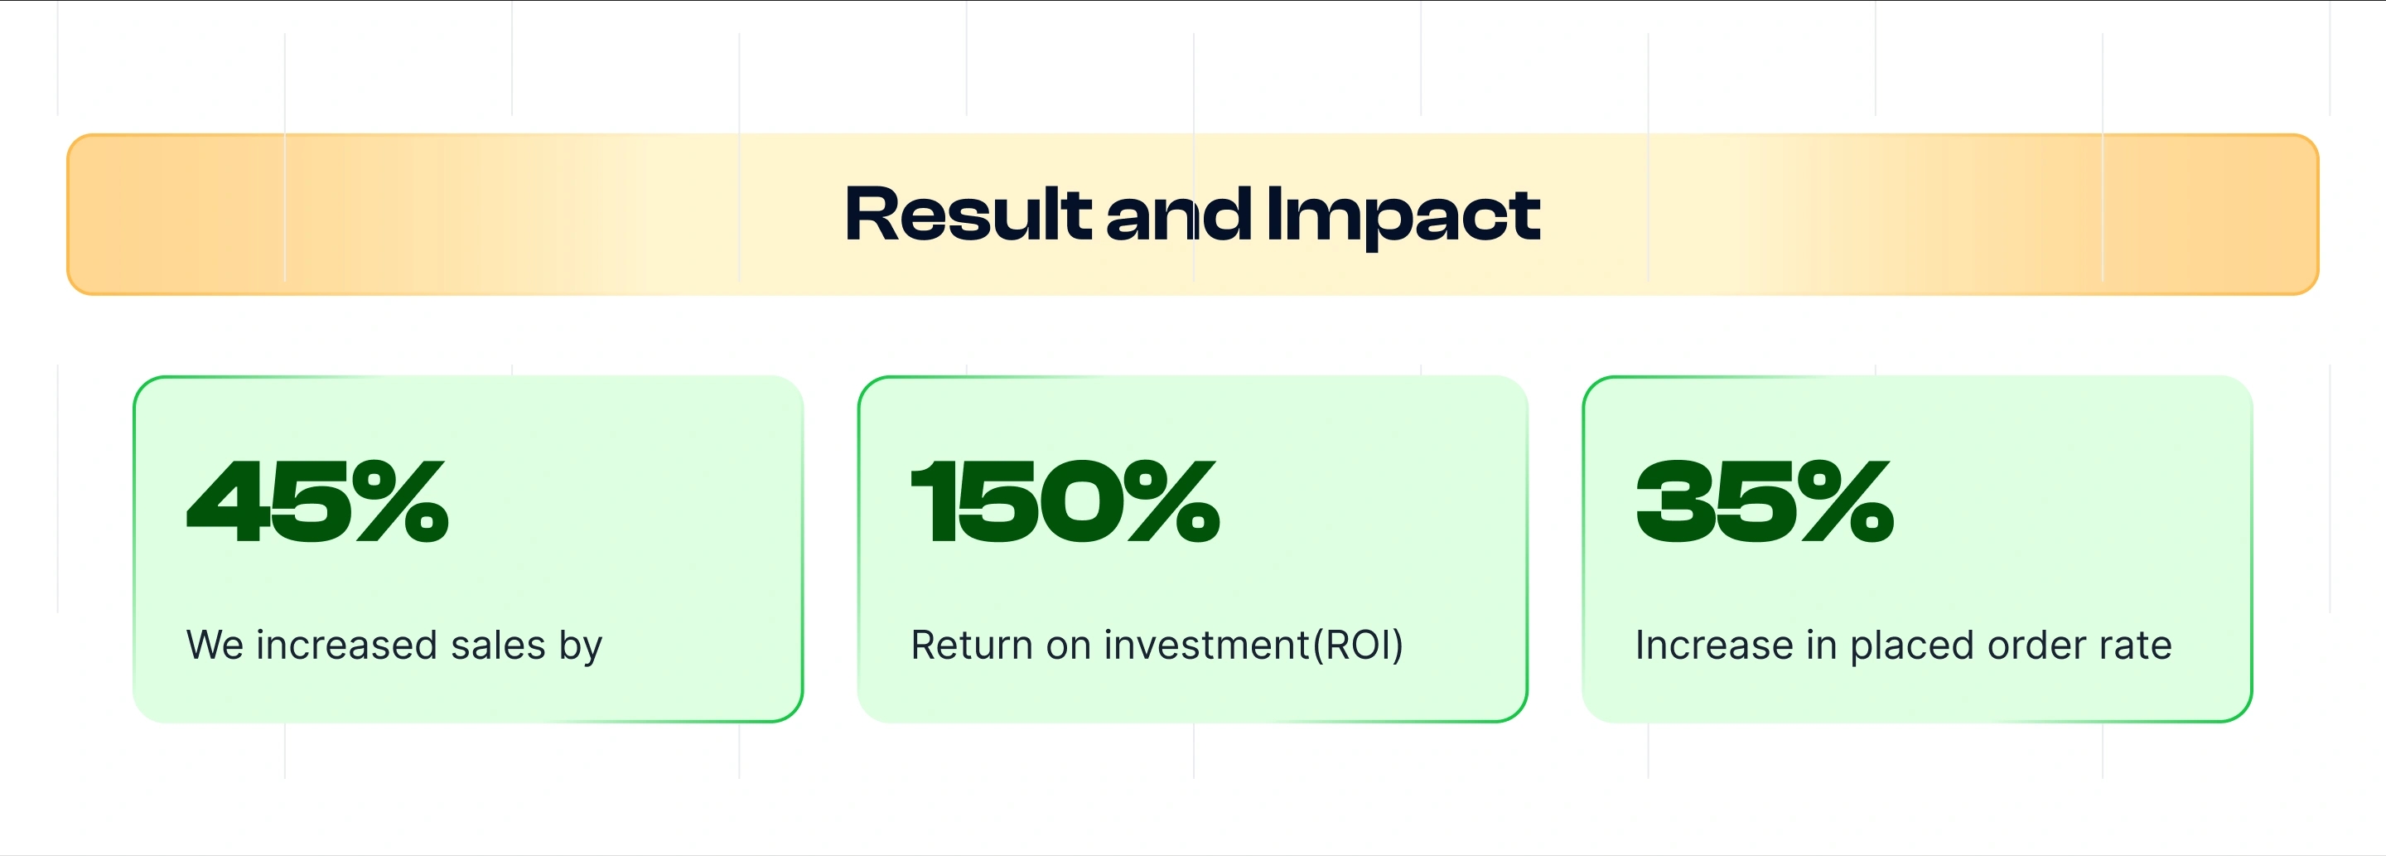Click the word "Return" in middle card
2386x856 pixels.
tap(972, 646)
